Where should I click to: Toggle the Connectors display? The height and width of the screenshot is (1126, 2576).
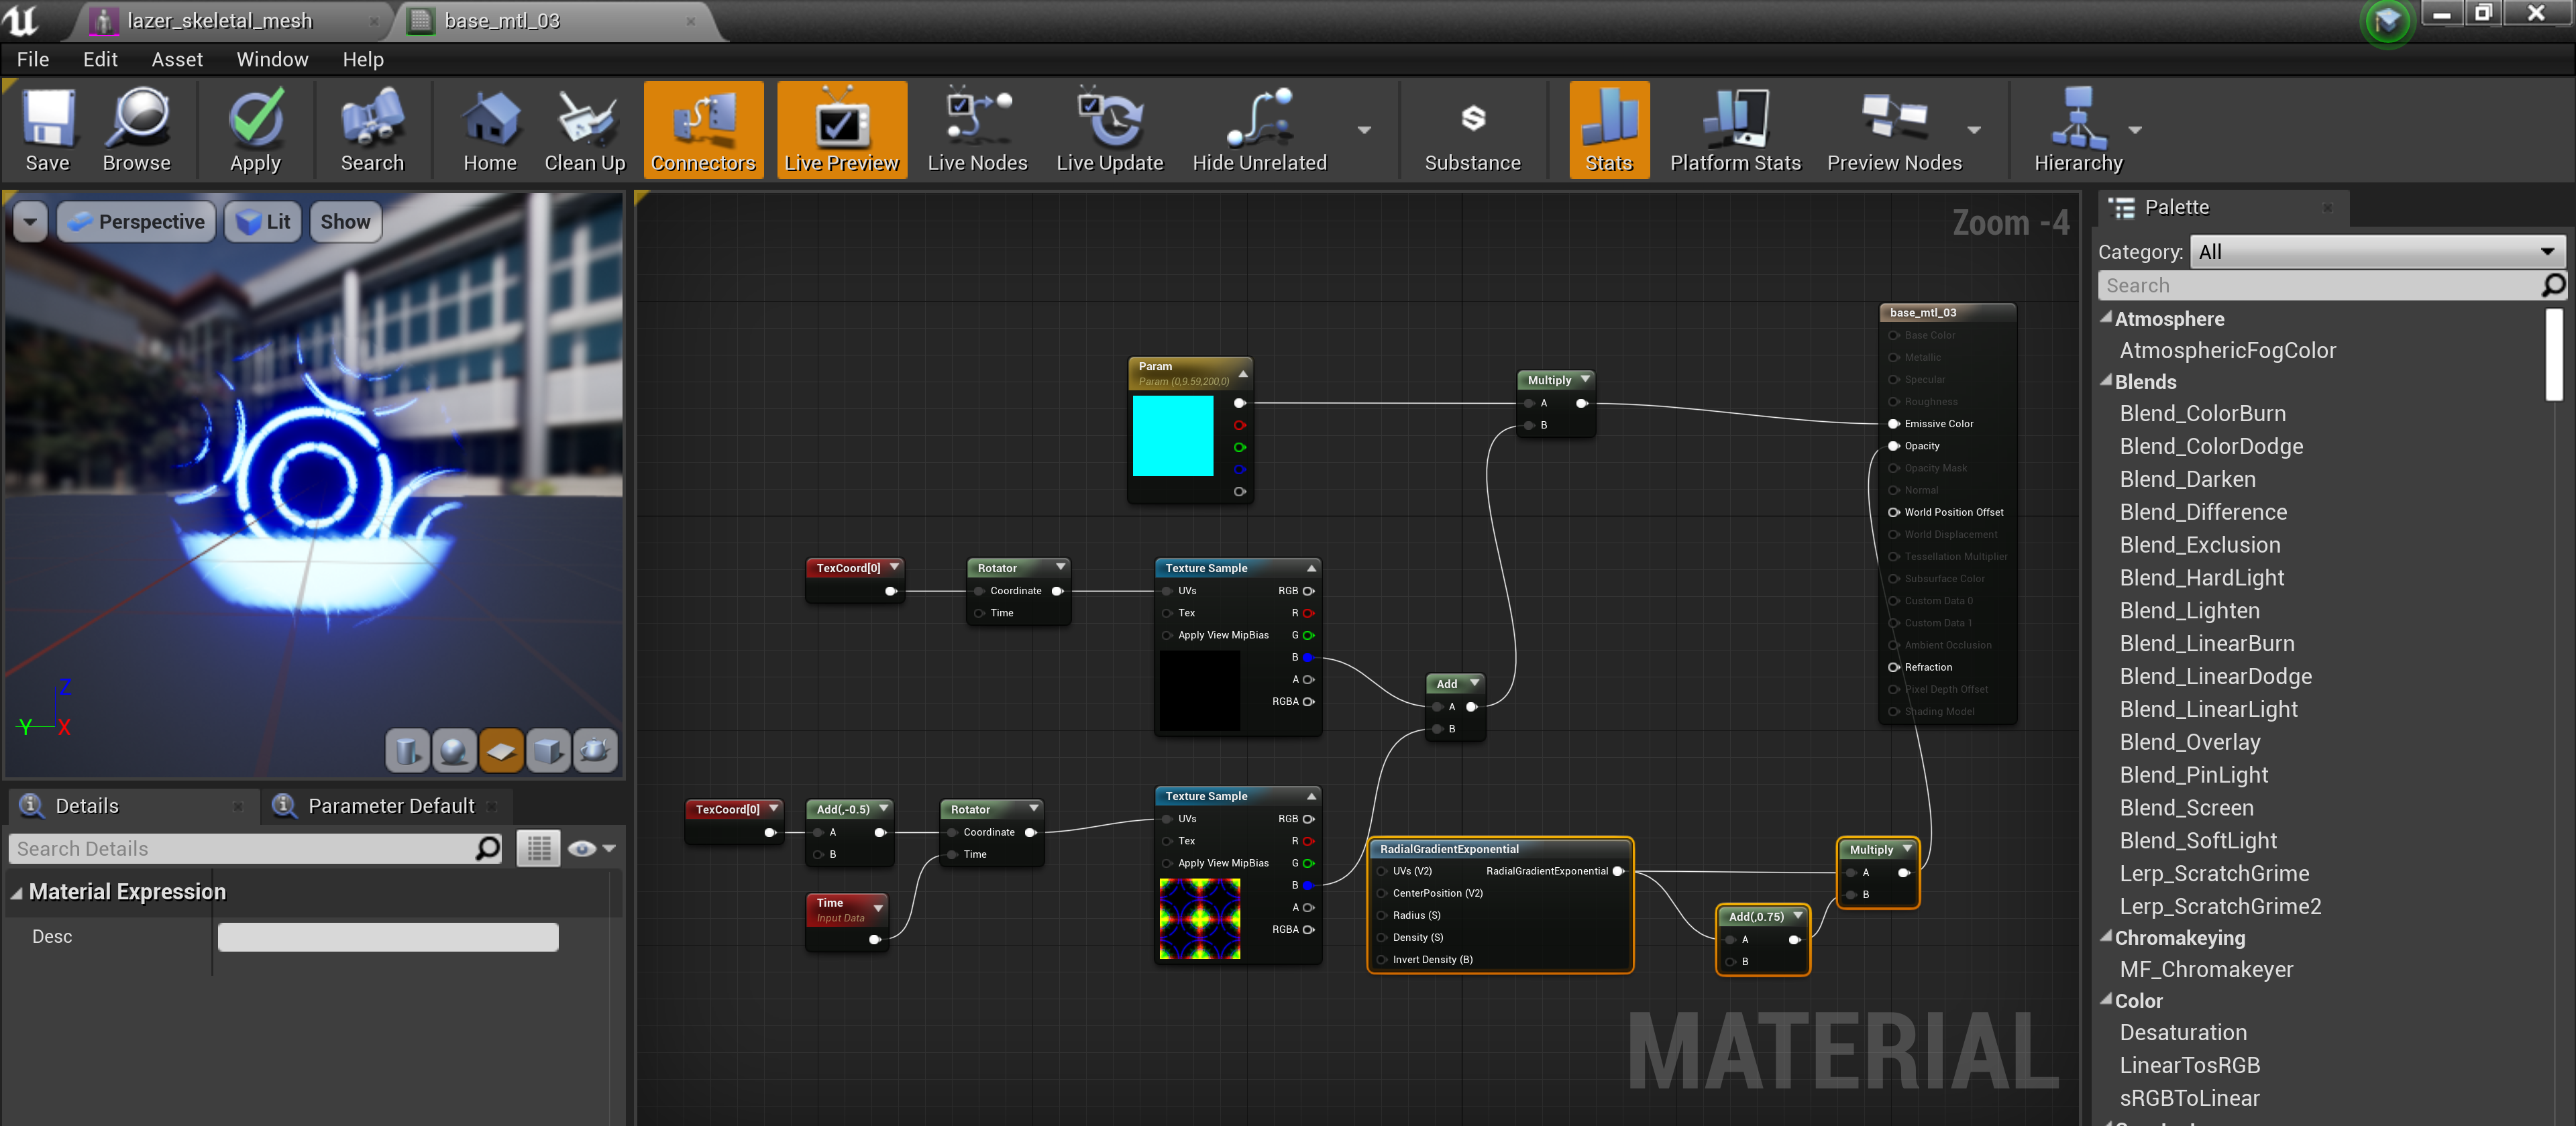tap(703, 130)
